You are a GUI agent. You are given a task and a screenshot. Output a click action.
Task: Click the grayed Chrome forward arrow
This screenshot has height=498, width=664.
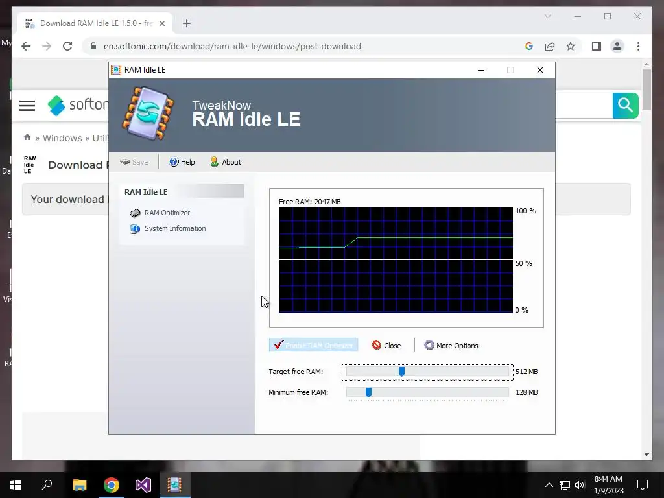[x=47, y=46]
